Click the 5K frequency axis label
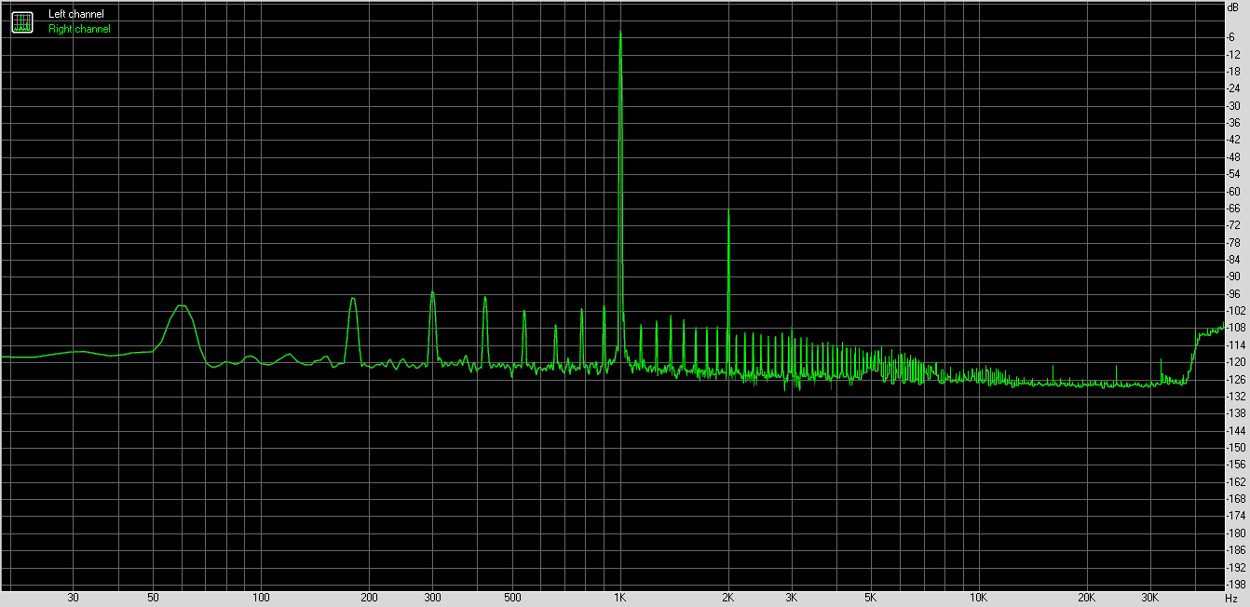 click(871, 598)
